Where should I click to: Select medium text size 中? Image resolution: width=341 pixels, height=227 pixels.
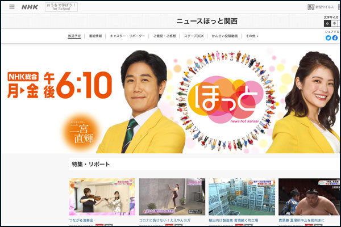click(x=335, y=24)
